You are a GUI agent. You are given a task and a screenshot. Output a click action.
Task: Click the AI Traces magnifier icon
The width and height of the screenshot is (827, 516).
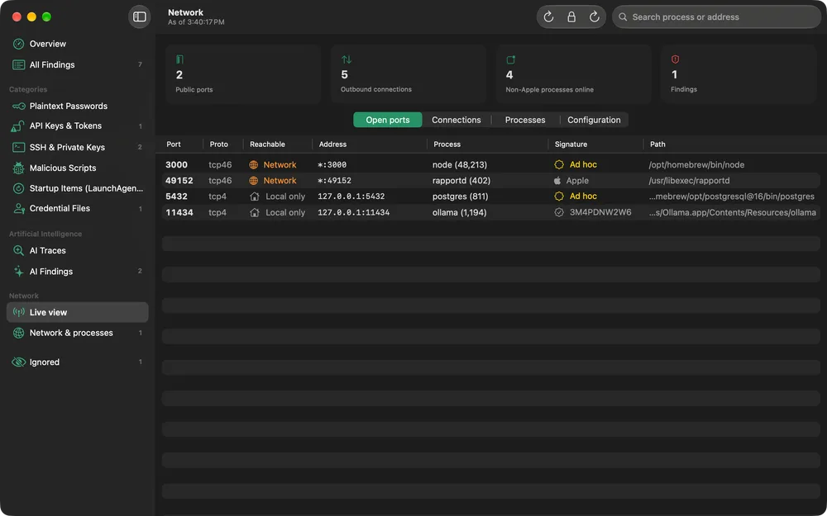tap(18, 251)
